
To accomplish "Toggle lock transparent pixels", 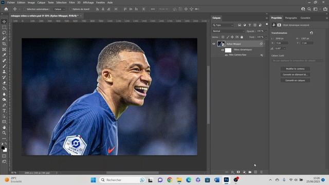I will [223, 37].
